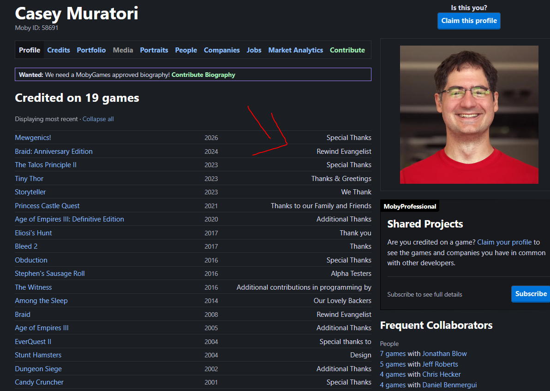Open the Profile tab
This screenshot has height=391, width=550.
(30, 50)
